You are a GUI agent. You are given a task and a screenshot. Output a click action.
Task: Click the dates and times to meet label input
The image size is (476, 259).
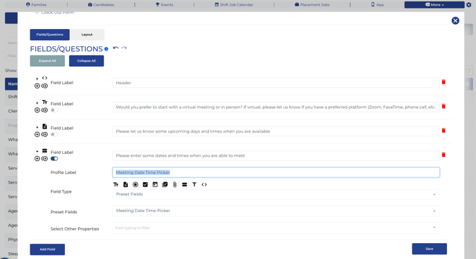(x=276, y=155)
